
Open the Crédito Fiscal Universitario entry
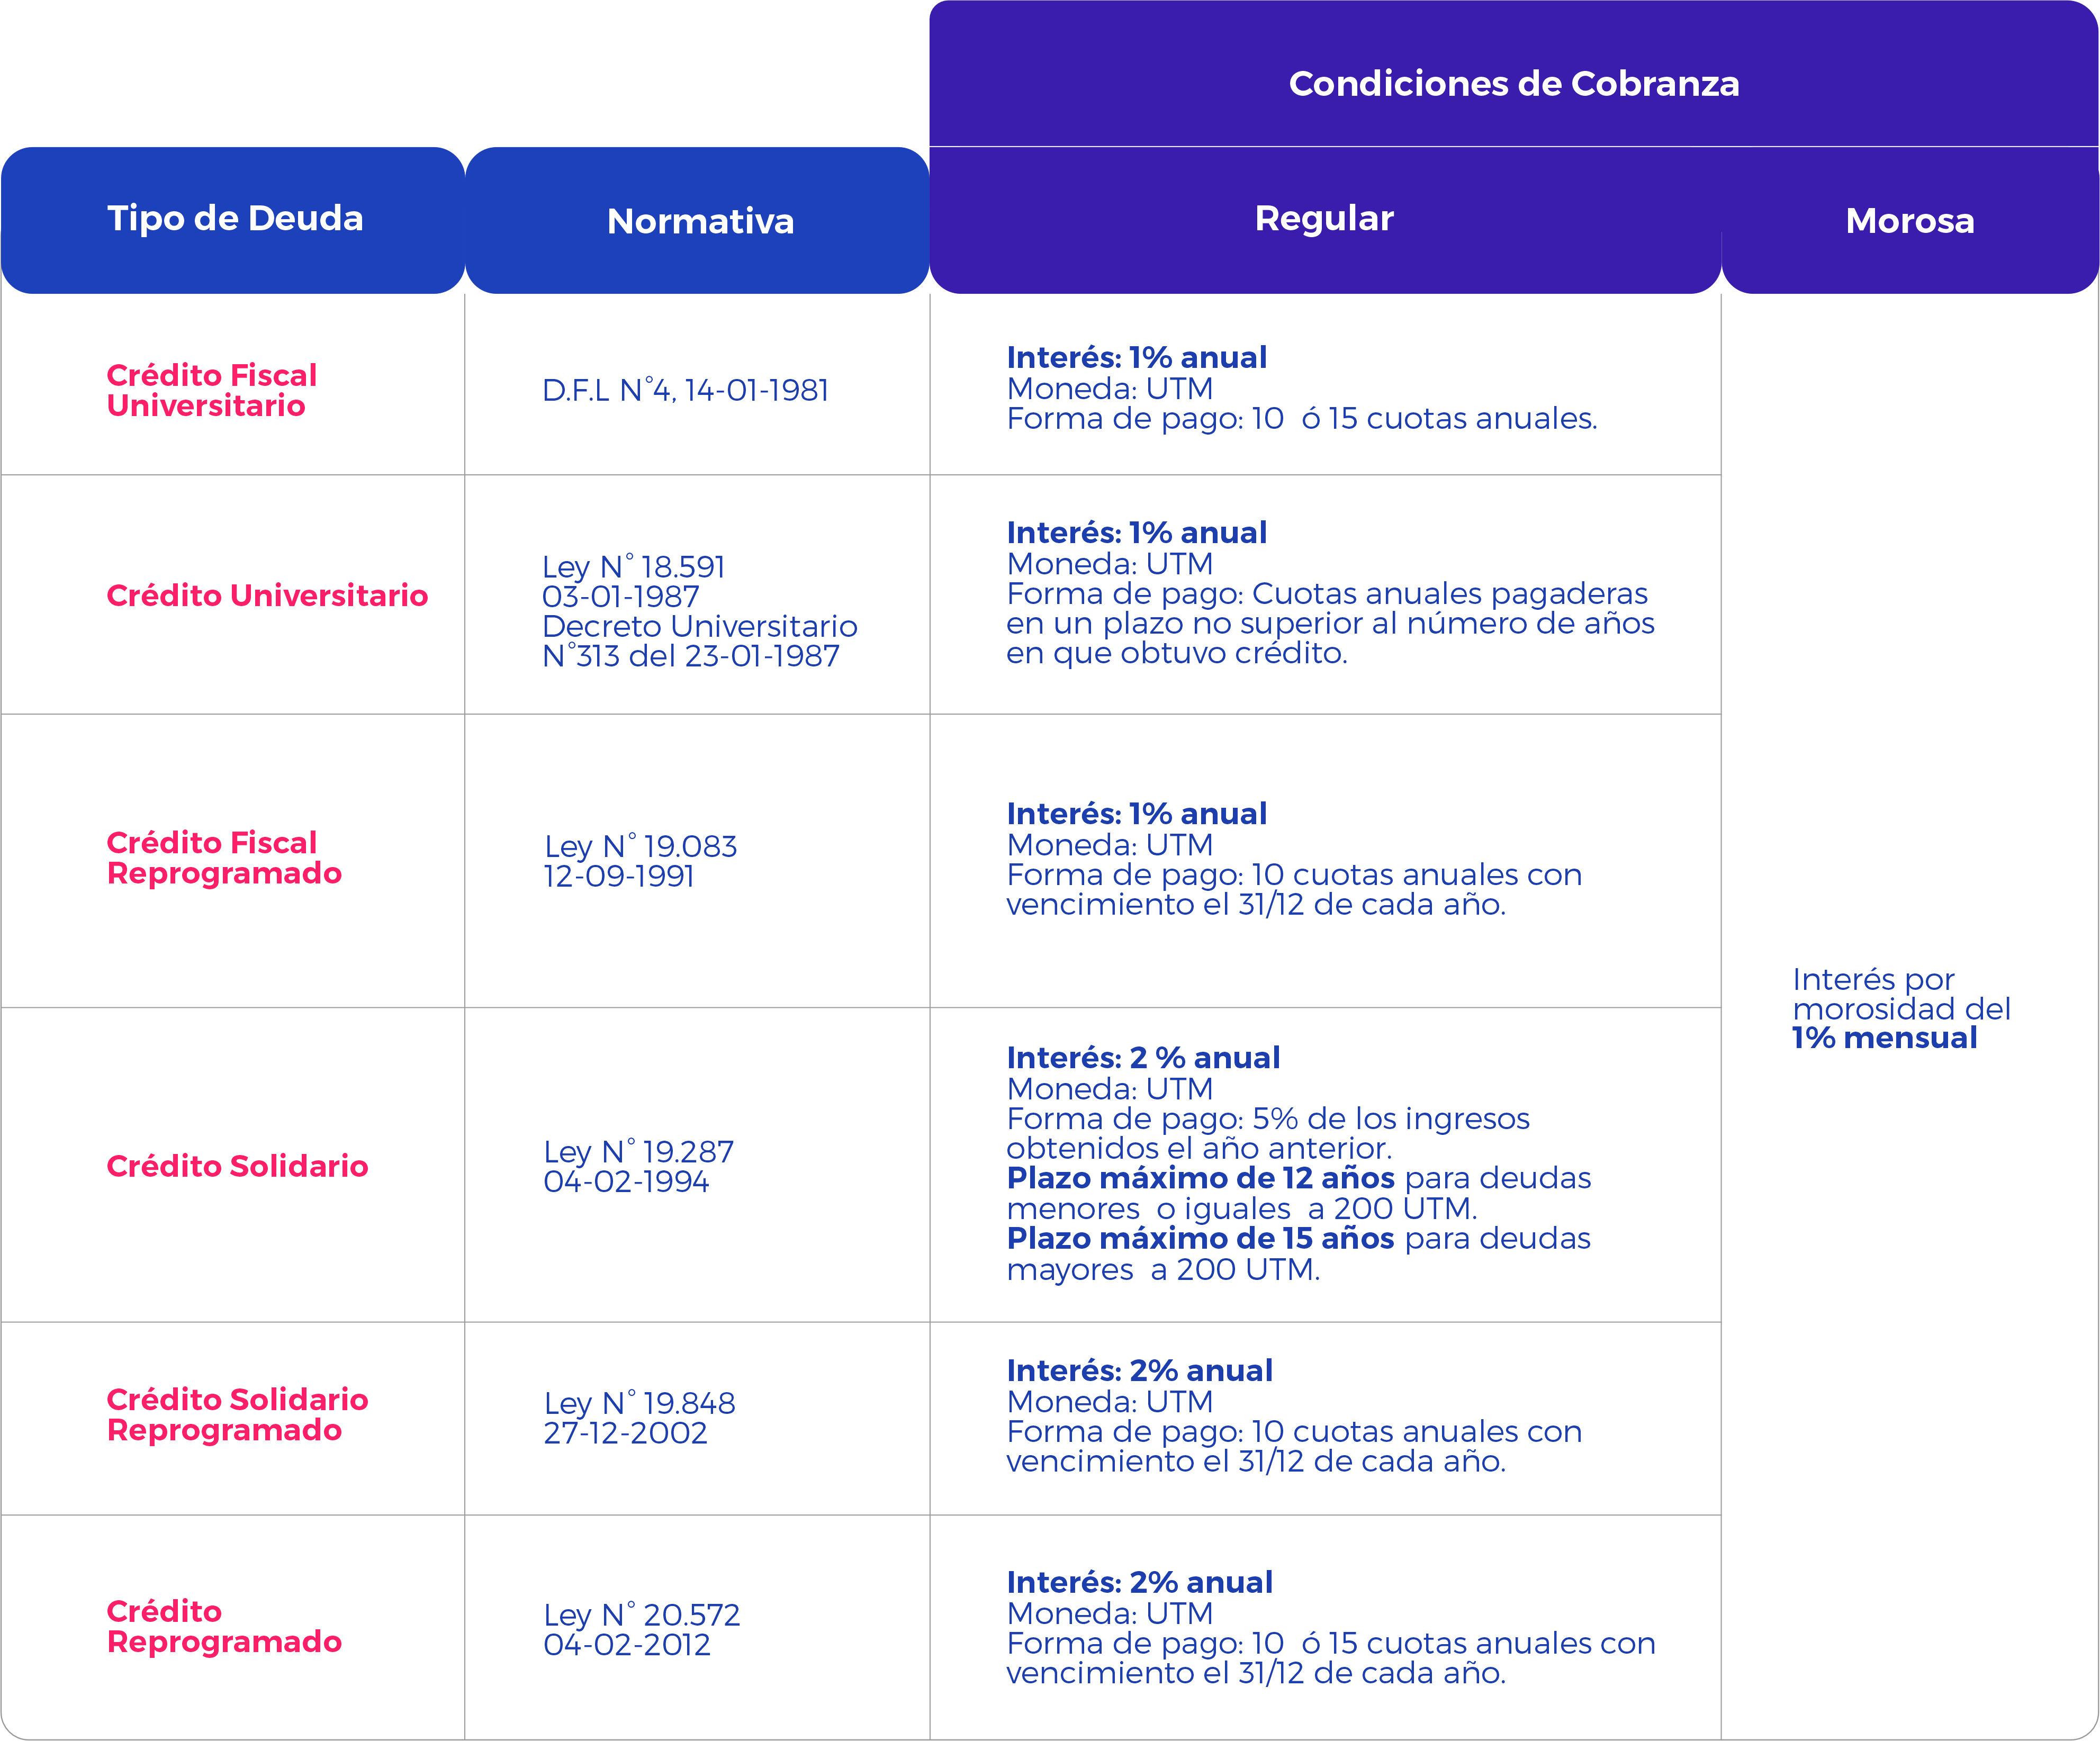tap(211, 390)
